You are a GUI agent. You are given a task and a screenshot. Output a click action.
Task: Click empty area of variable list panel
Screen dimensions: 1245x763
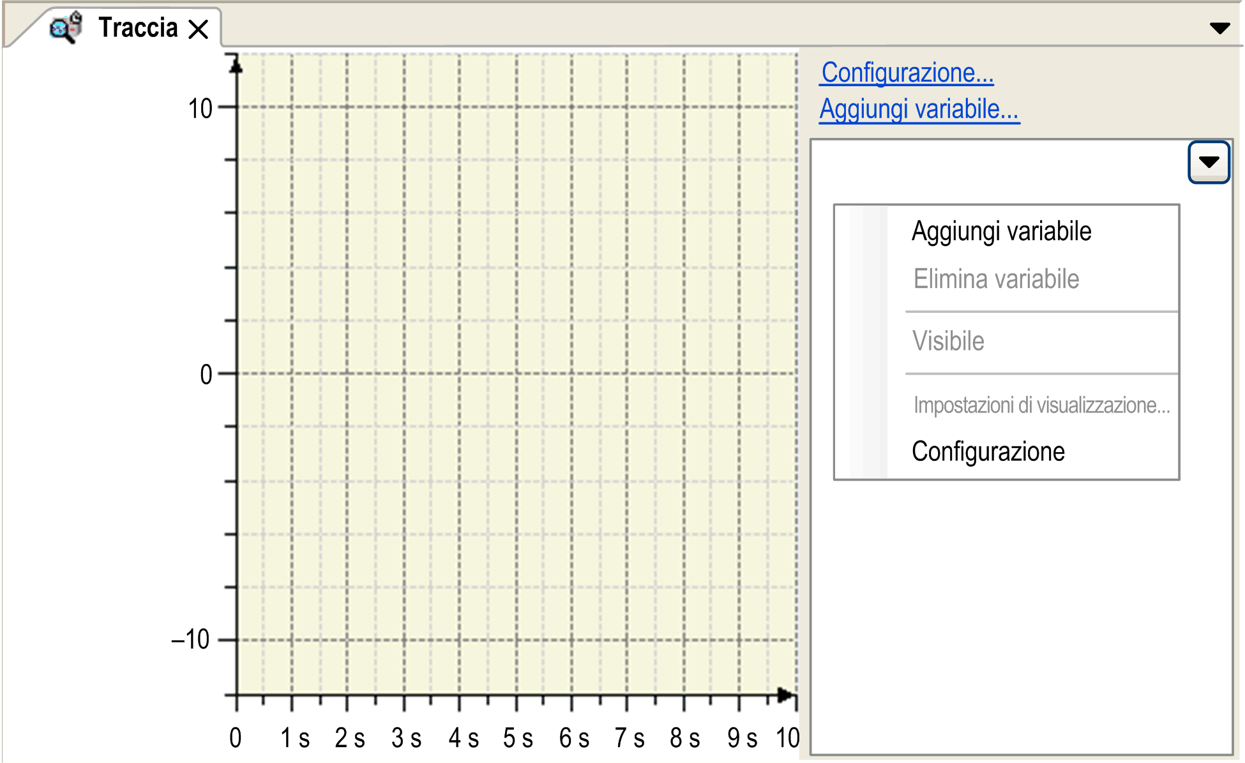click(x=1020, y=613)
